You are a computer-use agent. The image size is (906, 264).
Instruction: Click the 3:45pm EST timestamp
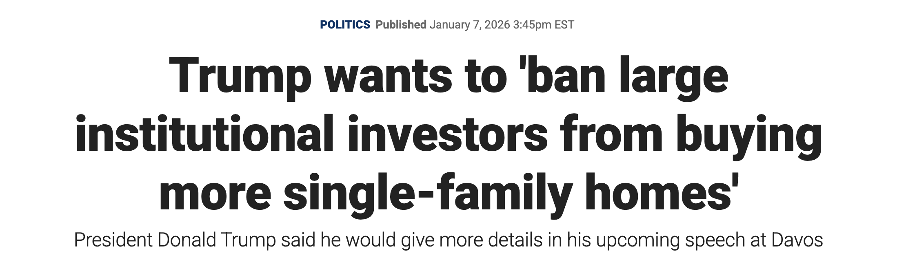[x=543, y=25]
